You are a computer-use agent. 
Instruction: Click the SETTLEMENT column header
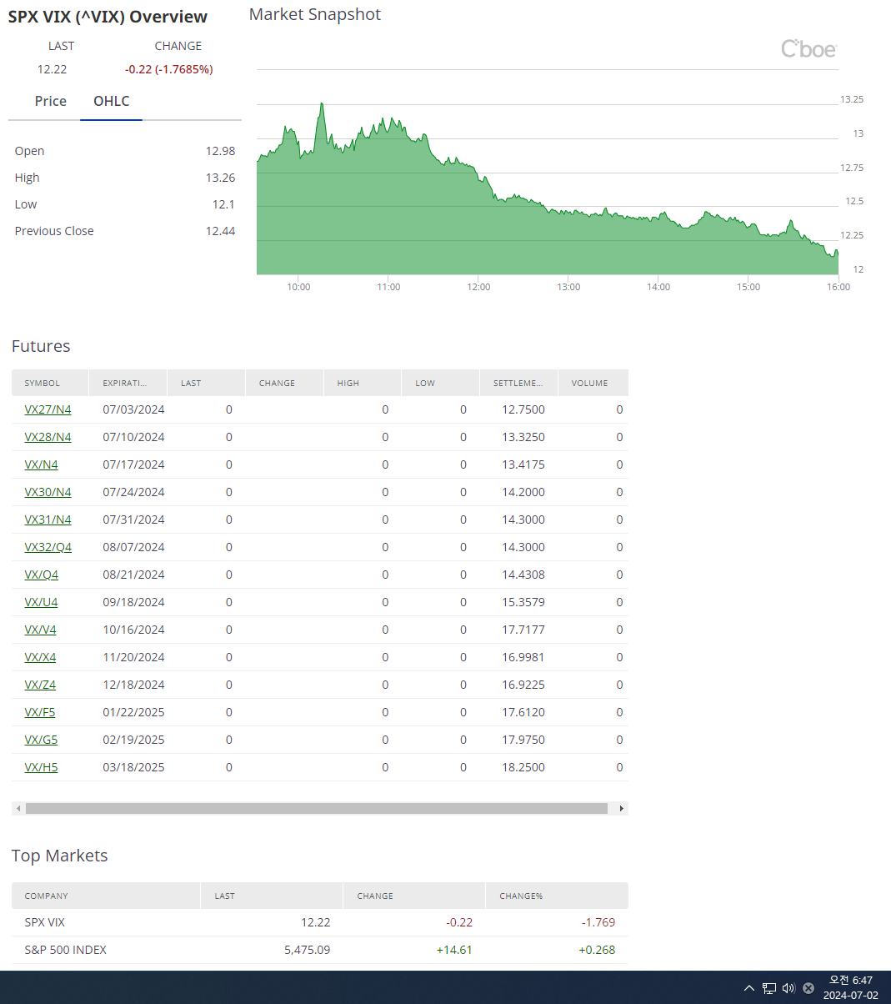[518, 383]
